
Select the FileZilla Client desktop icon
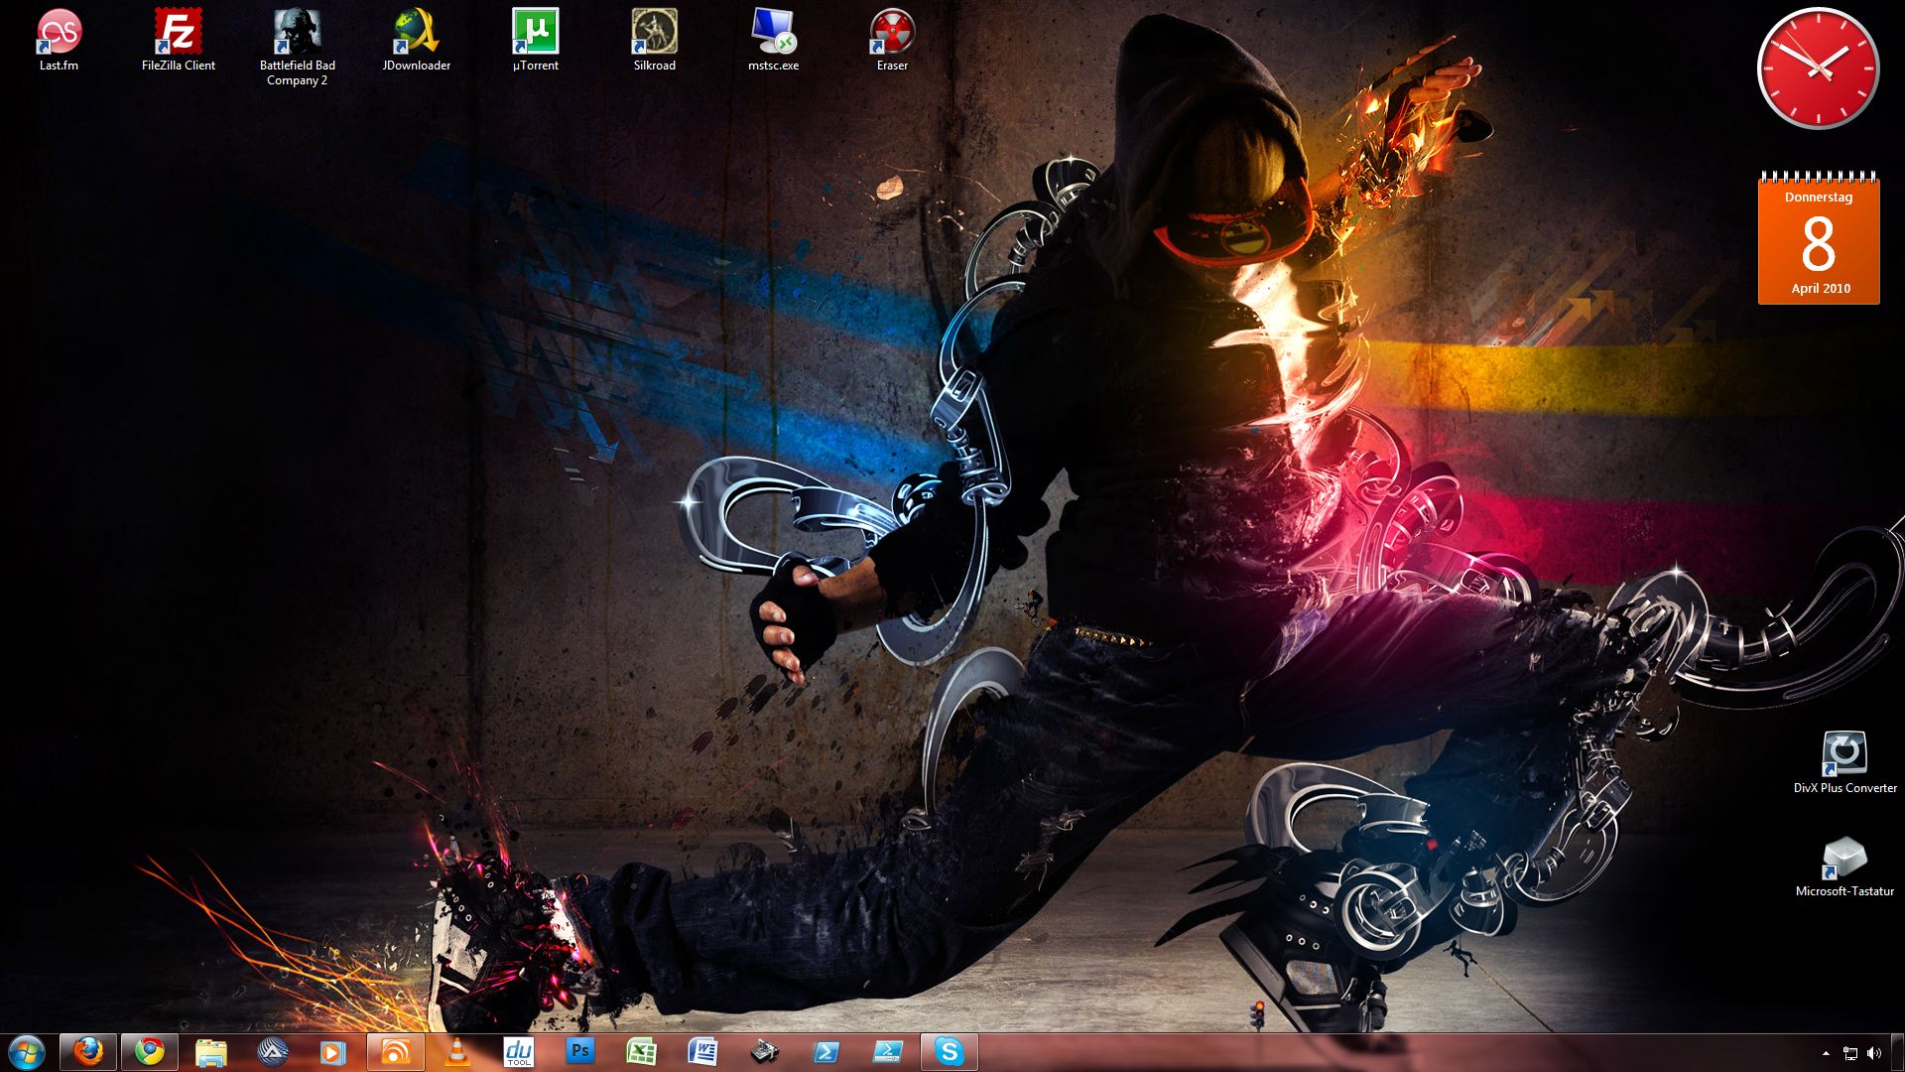coord(179,33)
